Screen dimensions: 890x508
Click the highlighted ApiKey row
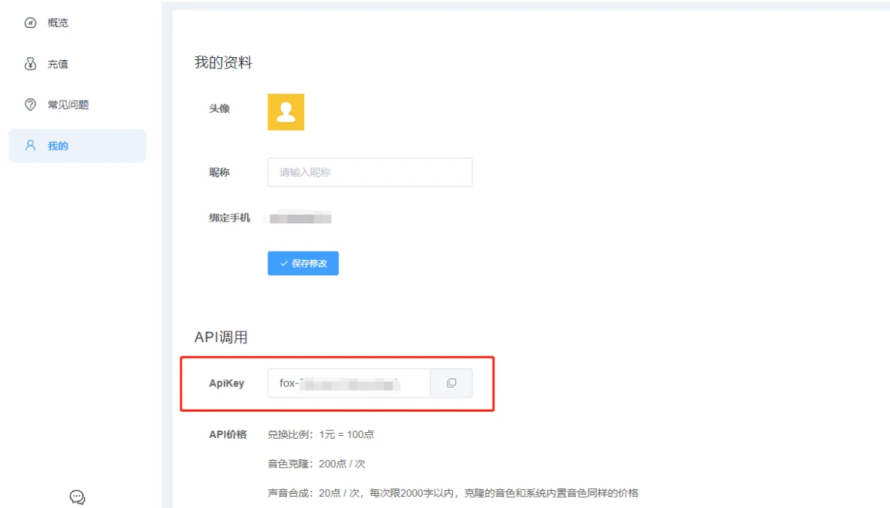coord(336,383)
